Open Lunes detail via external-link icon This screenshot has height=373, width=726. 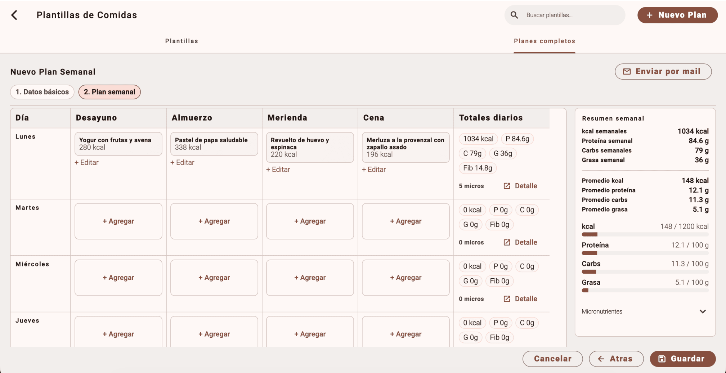point(507,186)
